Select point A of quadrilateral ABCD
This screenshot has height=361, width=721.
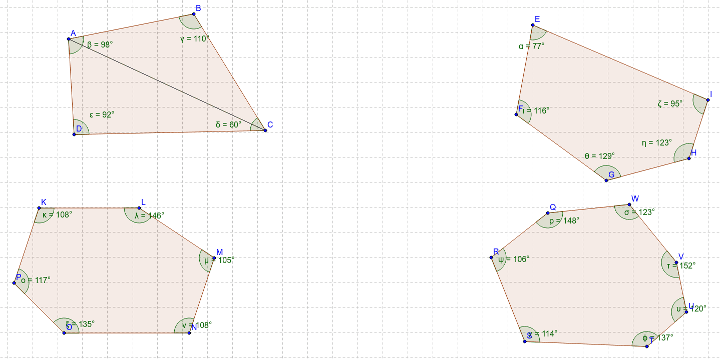click(69, 38)
